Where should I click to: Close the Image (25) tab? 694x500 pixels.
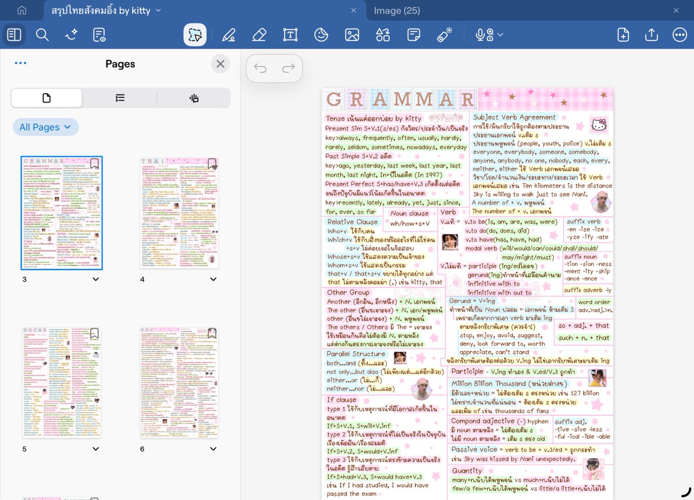(x=676, y=10)
